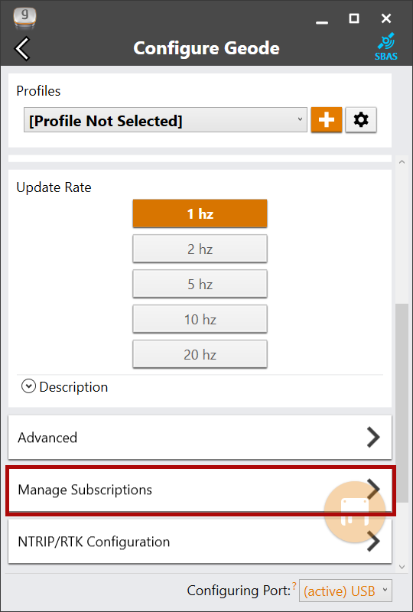The width and height of the screenshot is (413, 612).
Task: Select the 5 hz update rate
Action: (200, 284)
